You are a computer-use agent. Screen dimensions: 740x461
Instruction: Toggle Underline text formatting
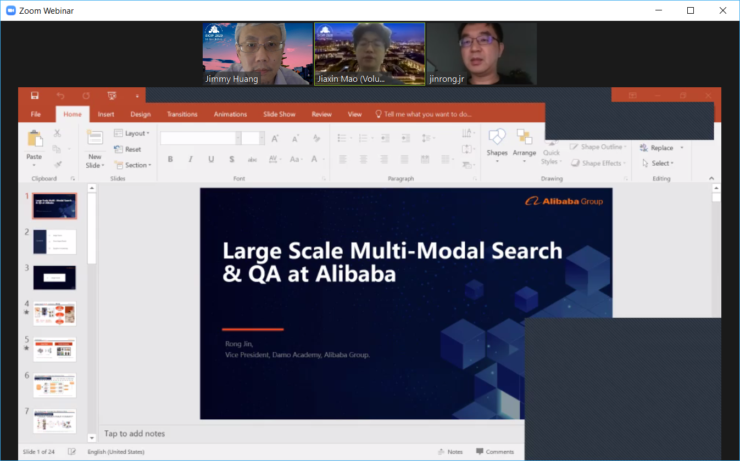[x=211, y=159]
